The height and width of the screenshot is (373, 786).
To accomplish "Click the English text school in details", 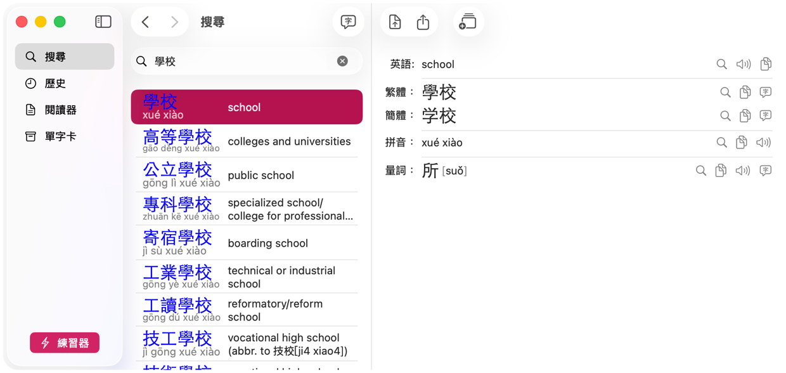I will click(438, 64).
